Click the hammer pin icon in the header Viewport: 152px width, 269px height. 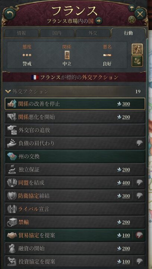[132, 8]
